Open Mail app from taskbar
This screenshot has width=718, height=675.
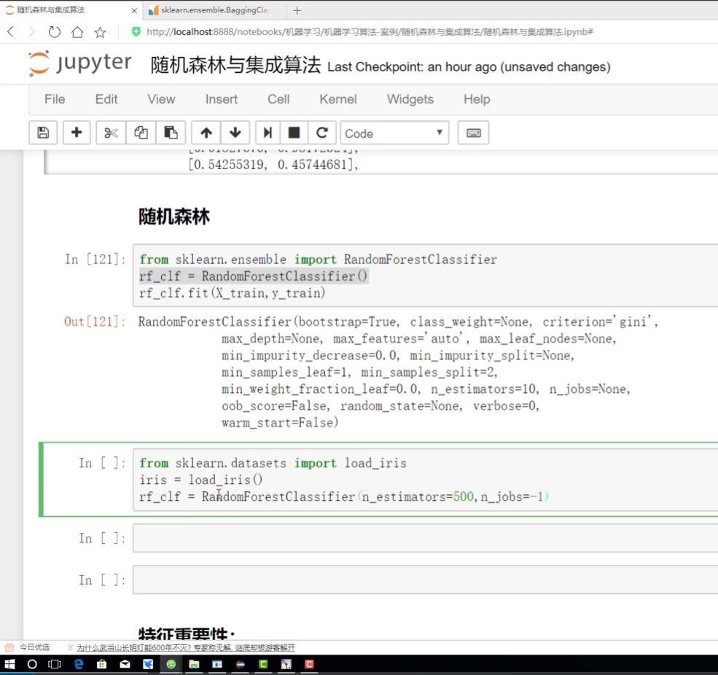[x=125, y=664]
